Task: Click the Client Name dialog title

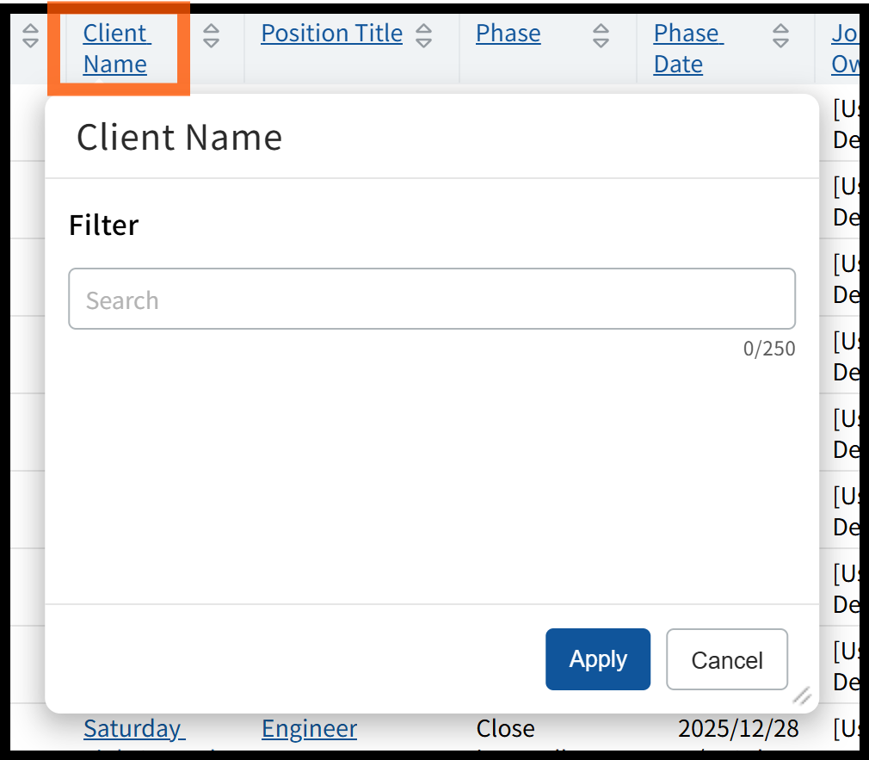Action: [179, 138]
